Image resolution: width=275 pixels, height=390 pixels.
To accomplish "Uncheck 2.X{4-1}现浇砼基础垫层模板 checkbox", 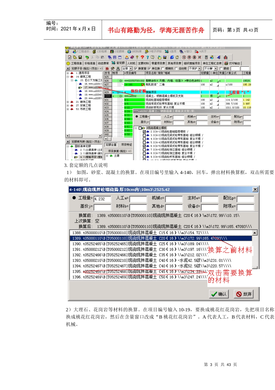I will [x=144, y=132].
